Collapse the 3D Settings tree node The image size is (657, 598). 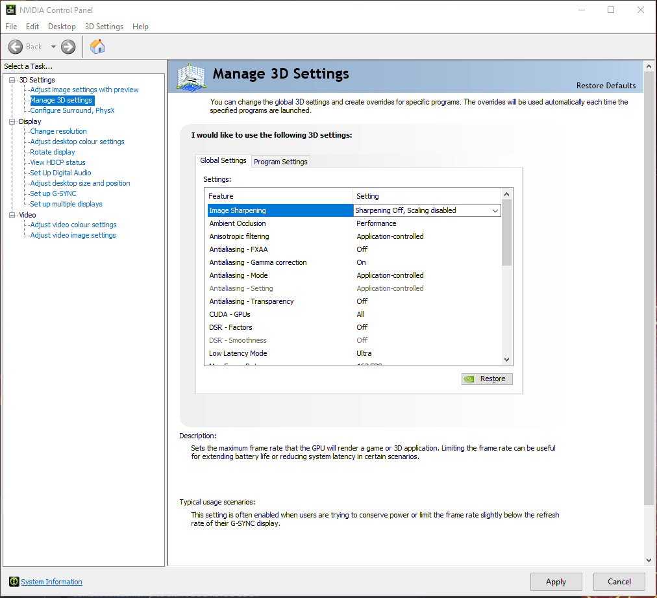coord(12,80)
